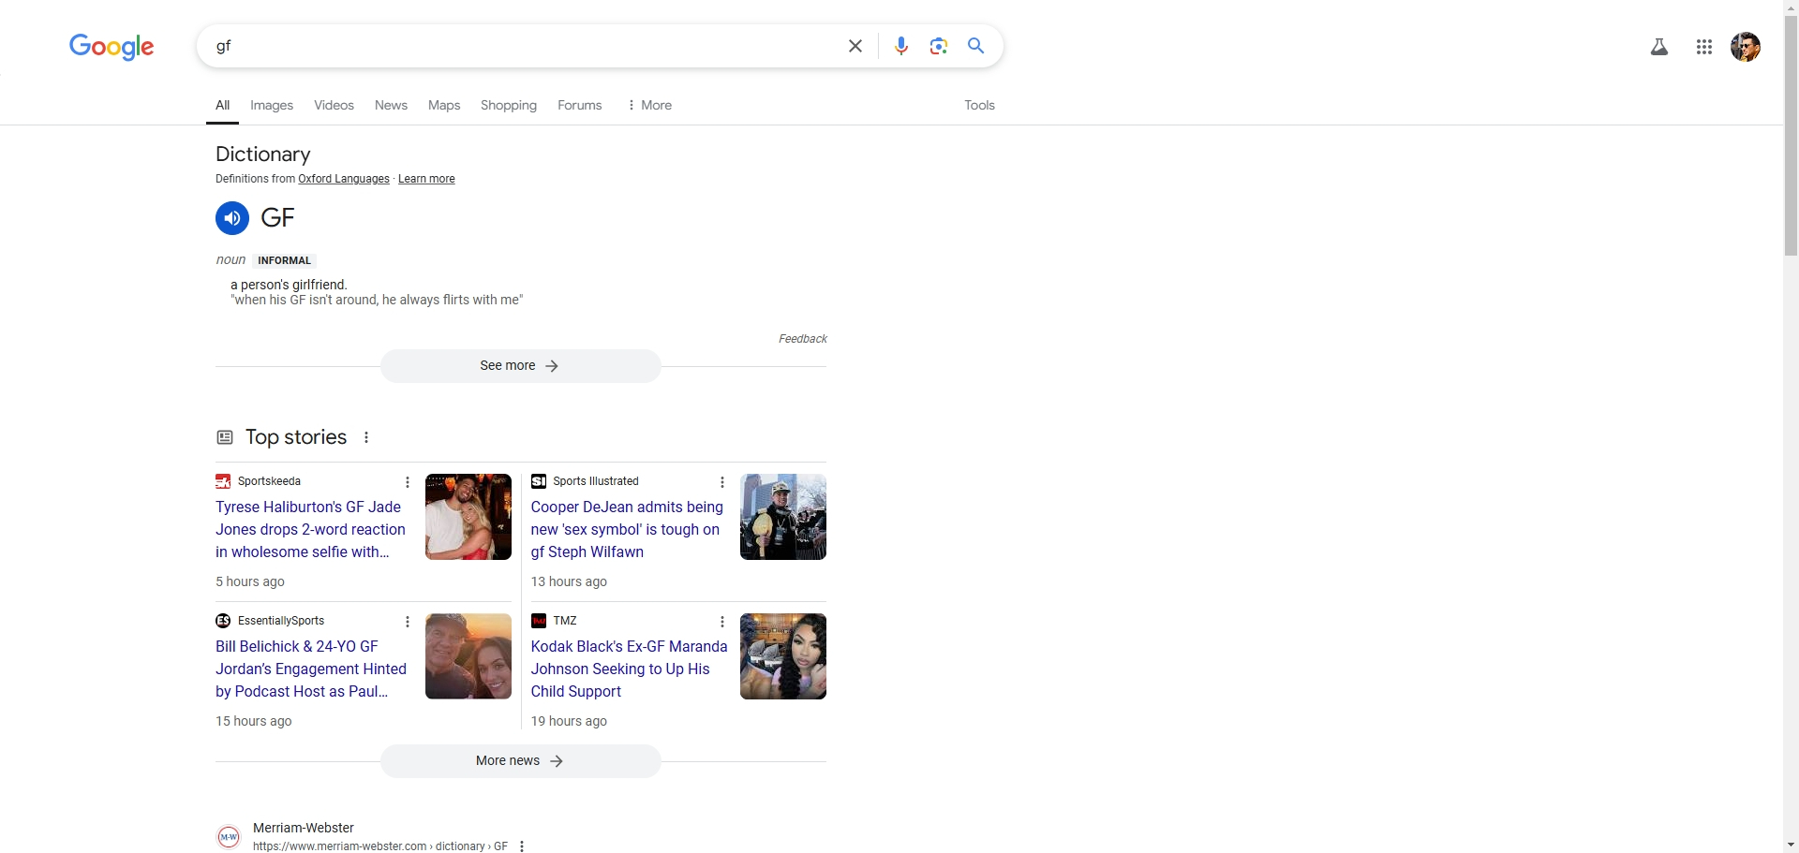Open TMZ story three-dot menu
This screenshot has width=1799, height=853.
722,622
